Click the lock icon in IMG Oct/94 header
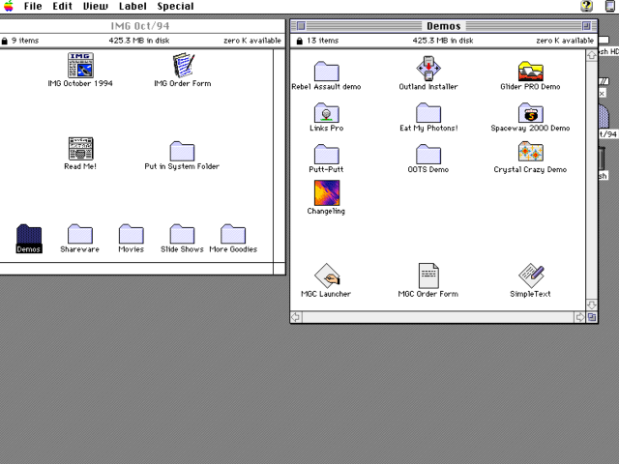619x464 pixels. tap(4, 41)
